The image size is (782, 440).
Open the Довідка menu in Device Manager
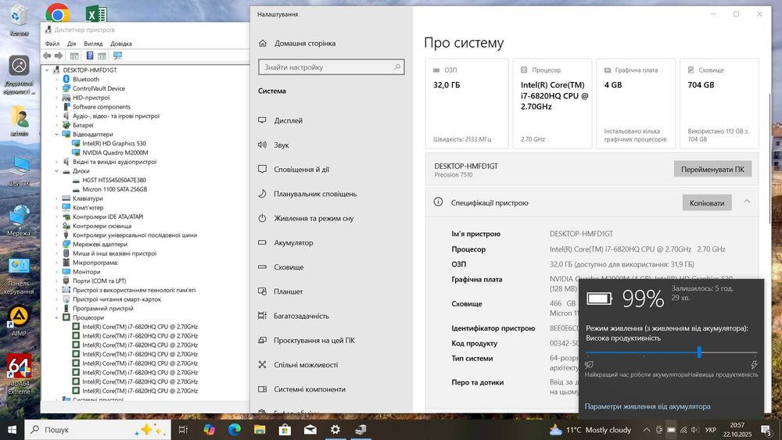click(x=121, y=43)
